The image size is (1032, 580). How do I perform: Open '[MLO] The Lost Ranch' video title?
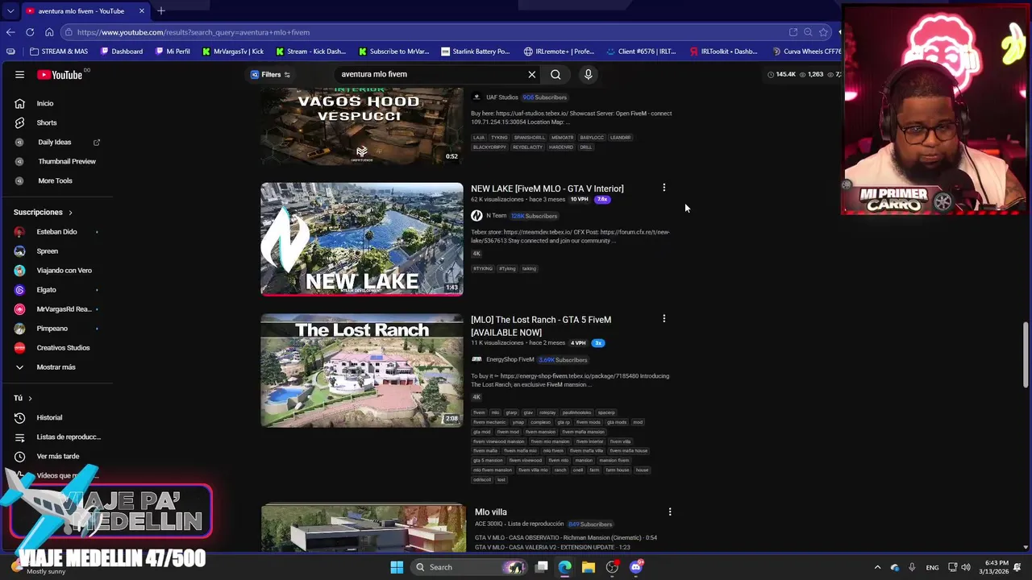tap(541, 326)
